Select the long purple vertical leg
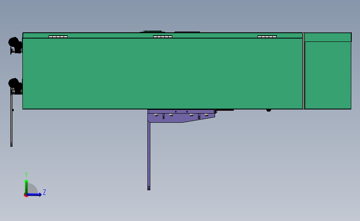The image size is (360, 221). point(149,156)
